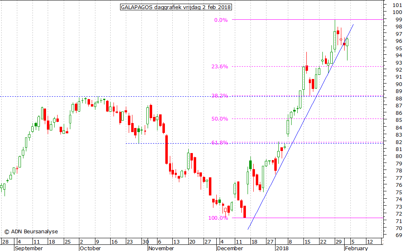Screen dimensions: 403x251
Task: Click date label 12 in February
Action: coord(370,242)
